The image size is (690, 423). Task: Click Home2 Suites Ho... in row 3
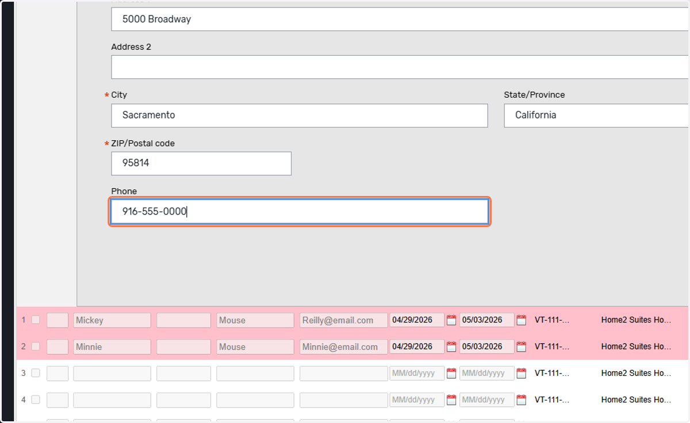637,373
